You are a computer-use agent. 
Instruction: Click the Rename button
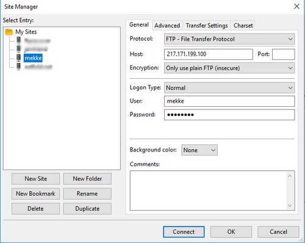(87, 194)
